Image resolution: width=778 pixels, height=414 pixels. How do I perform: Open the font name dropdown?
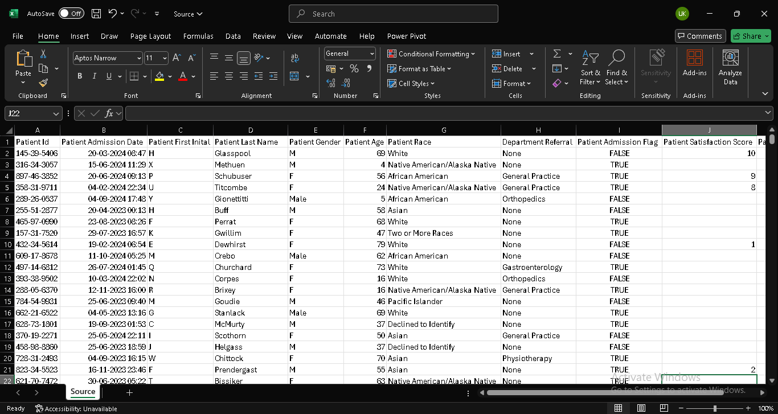coord(139,58)
